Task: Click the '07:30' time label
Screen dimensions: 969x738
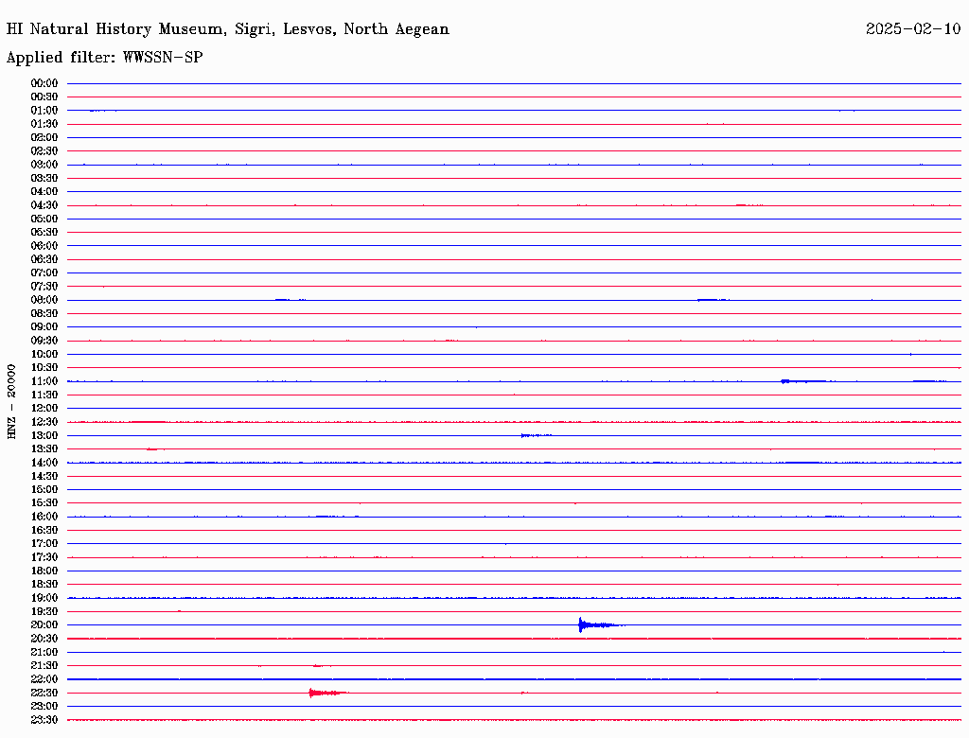Action: pos(44,287)
